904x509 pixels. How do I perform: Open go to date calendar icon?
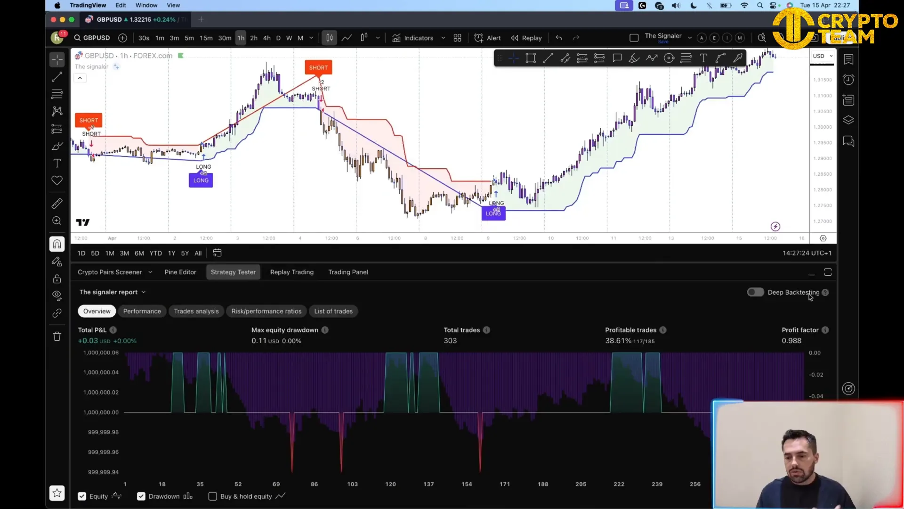(x=217, y=253)
